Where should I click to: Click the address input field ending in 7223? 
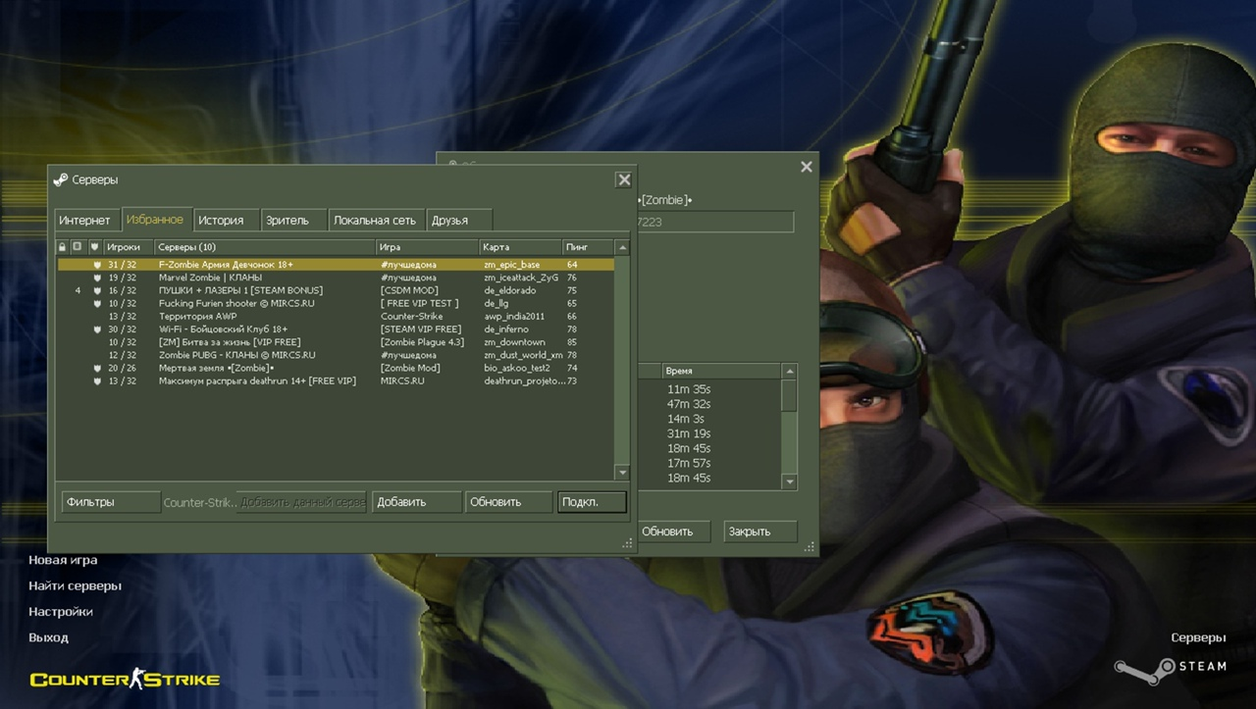click(714, 223)
